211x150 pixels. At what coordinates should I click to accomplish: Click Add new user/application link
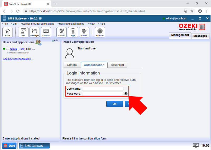point(18,59)
